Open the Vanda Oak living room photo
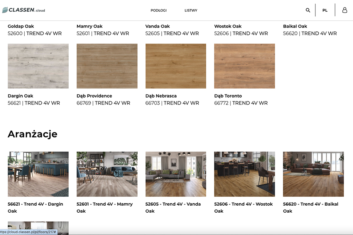The width and height of the screenshot is (353, 235). tap(176, 174)
